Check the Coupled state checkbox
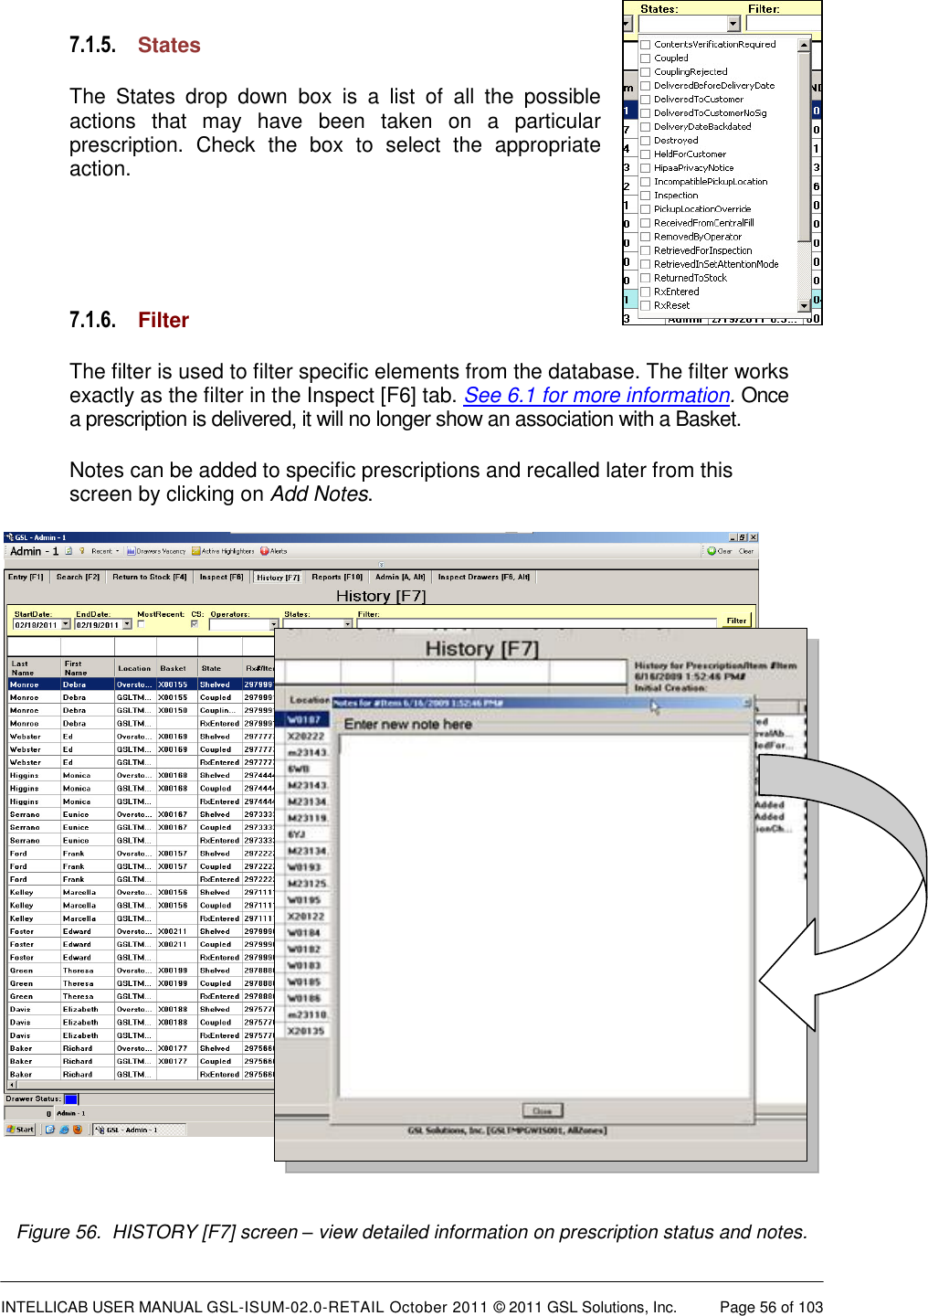Image resolution: width=928 pixels, height=1316 pixels. coord(645,58)
